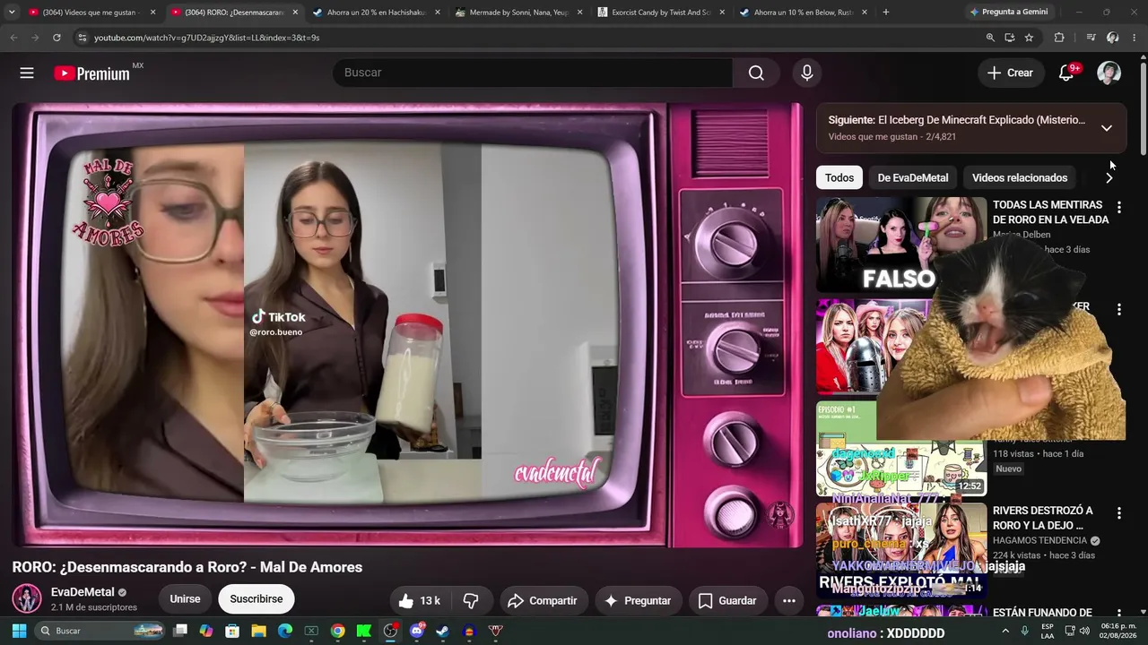
Task: Go back using the browser back arrow
Action: tap(13, 38)
